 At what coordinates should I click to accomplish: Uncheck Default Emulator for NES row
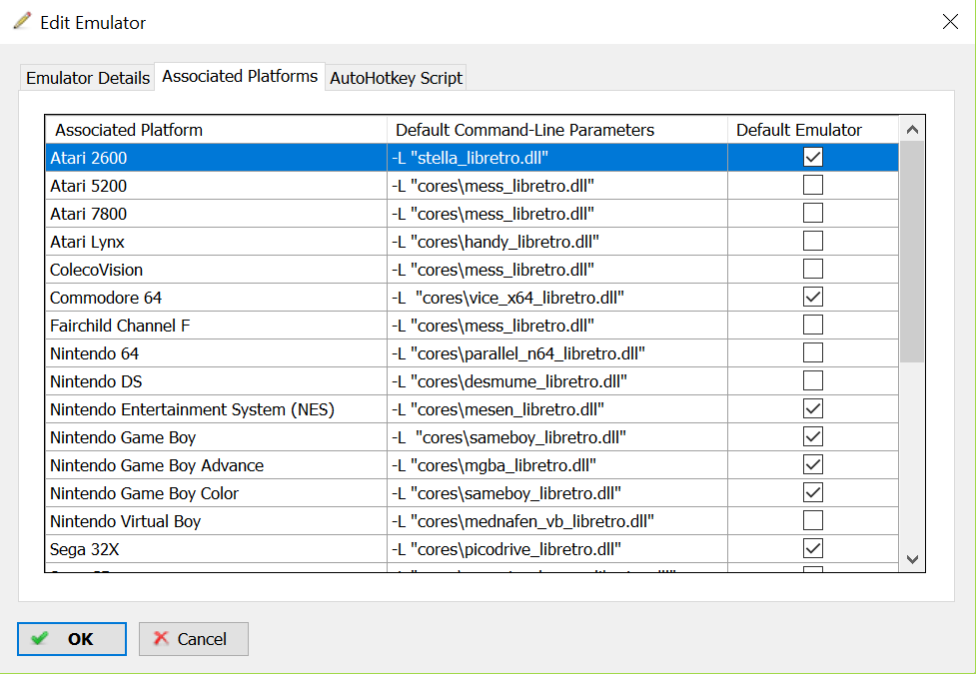click(813, 408)
